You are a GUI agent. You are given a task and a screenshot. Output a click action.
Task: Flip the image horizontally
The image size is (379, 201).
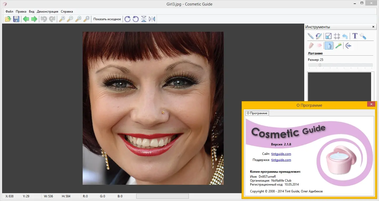tap(152, 19)
